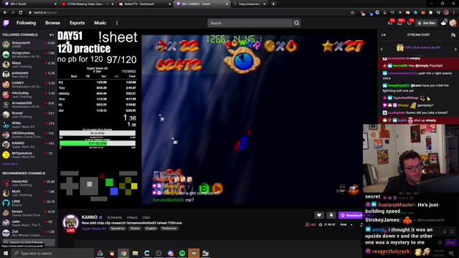The height and width of the screenshot is (258, 459).
Task: Click Gift a Sub now banner
Action: pos(419,47)
